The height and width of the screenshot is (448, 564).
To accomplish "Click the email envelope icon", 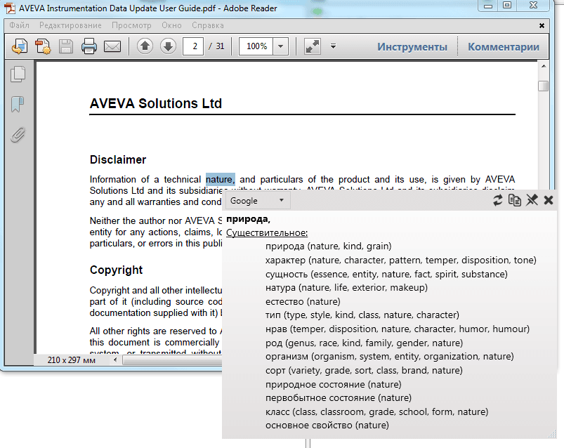I will [112, 46].
